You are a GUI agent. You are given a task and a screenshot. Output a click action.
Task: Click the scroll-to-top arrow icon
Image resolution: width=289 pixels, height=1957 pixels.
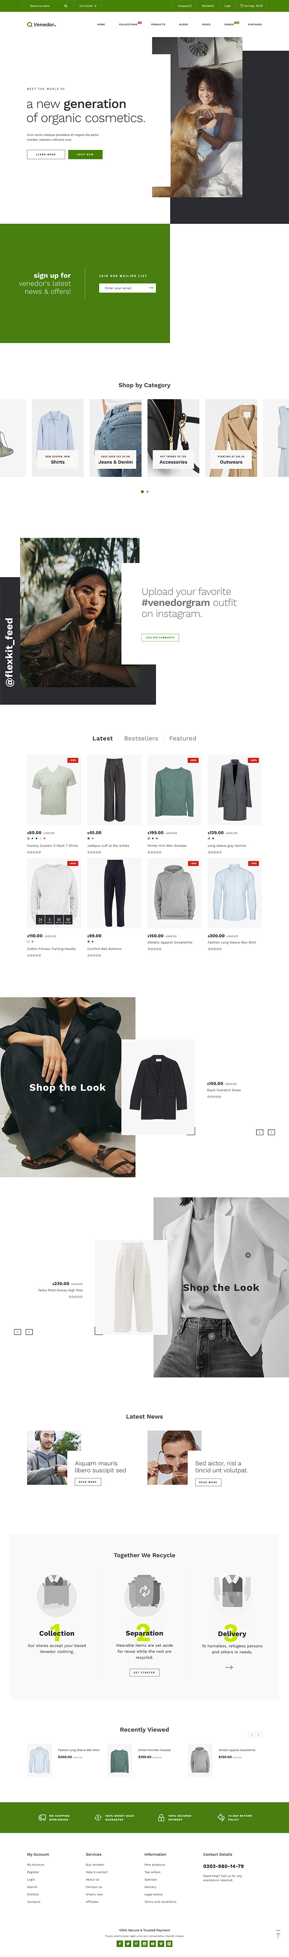[x=278, y=1934]
